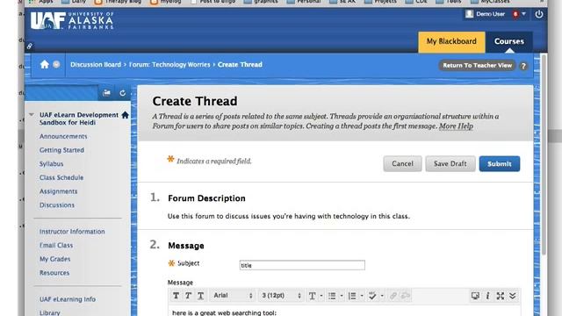Click Discussion Board in the breadcrumb
The height and width of the screenshot is (316, 562).
point(96,65)
